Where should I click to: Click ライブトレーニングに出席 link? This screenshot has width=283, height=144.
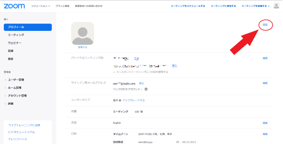[24, 125]
